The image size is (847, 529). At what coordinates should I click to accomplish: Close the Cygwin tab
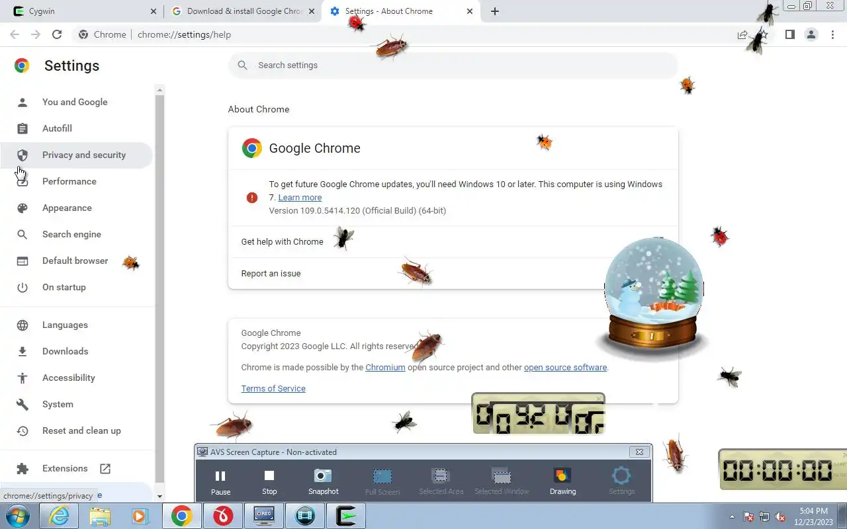pyautogui.click(x=154, y=11)
